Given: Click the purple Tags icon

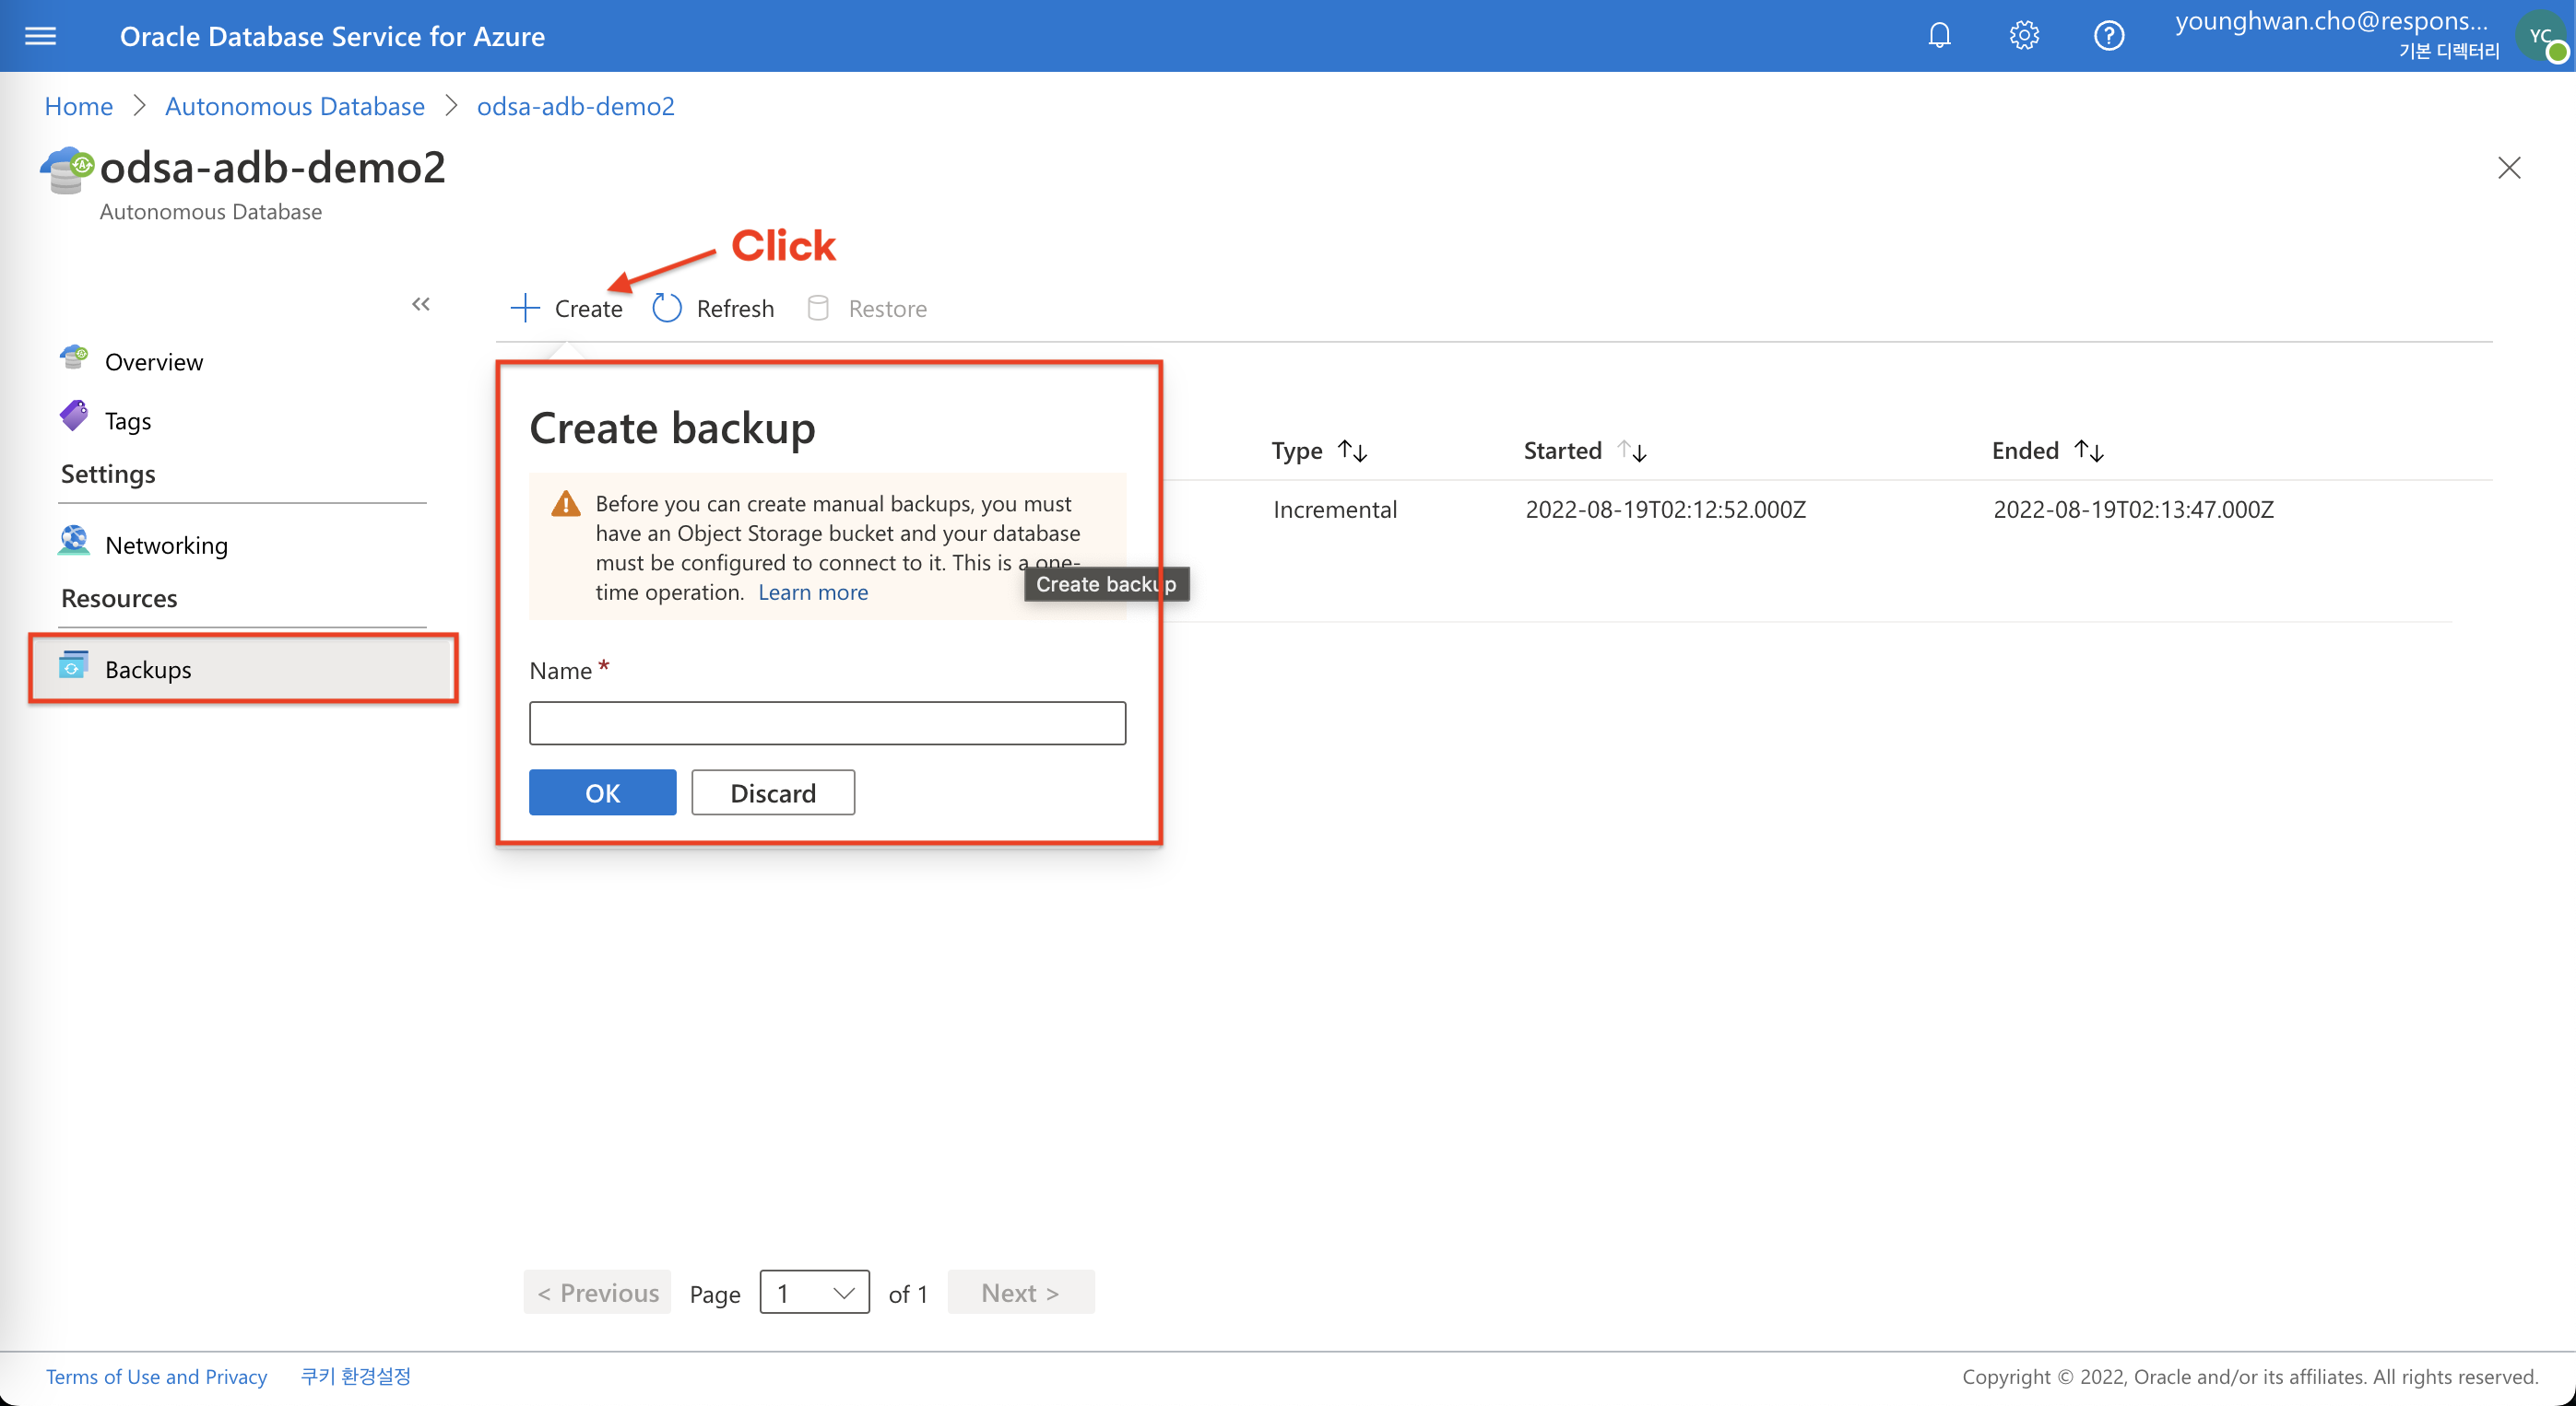Looking at the screenshot, I should coord(74,416).
